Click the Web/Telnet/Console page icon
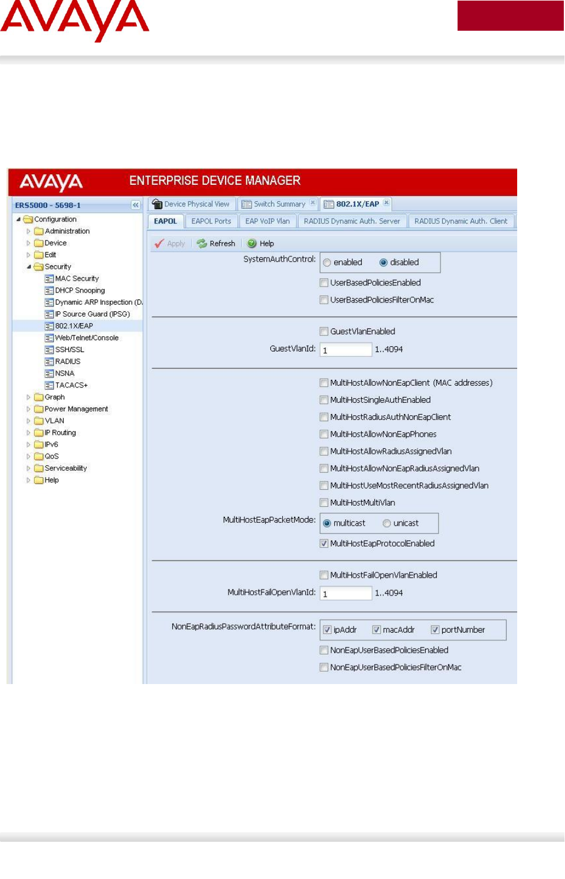This screenshot has height=879, width=565. 50,338
